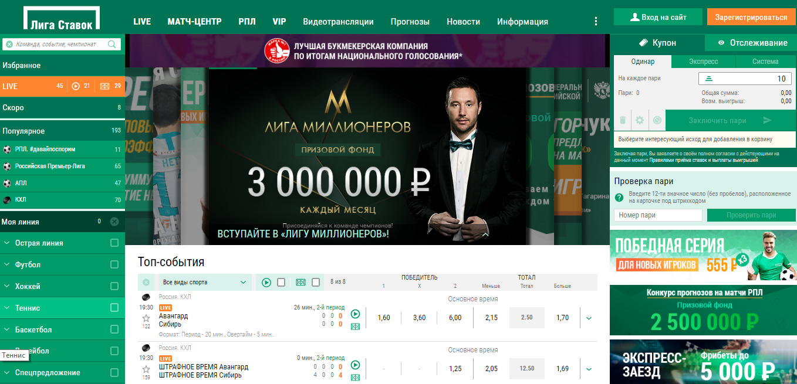Click the Зарегистрироваться button
Image resolution: width=797 pixels, height=384 pixels.
click(751, 17)
